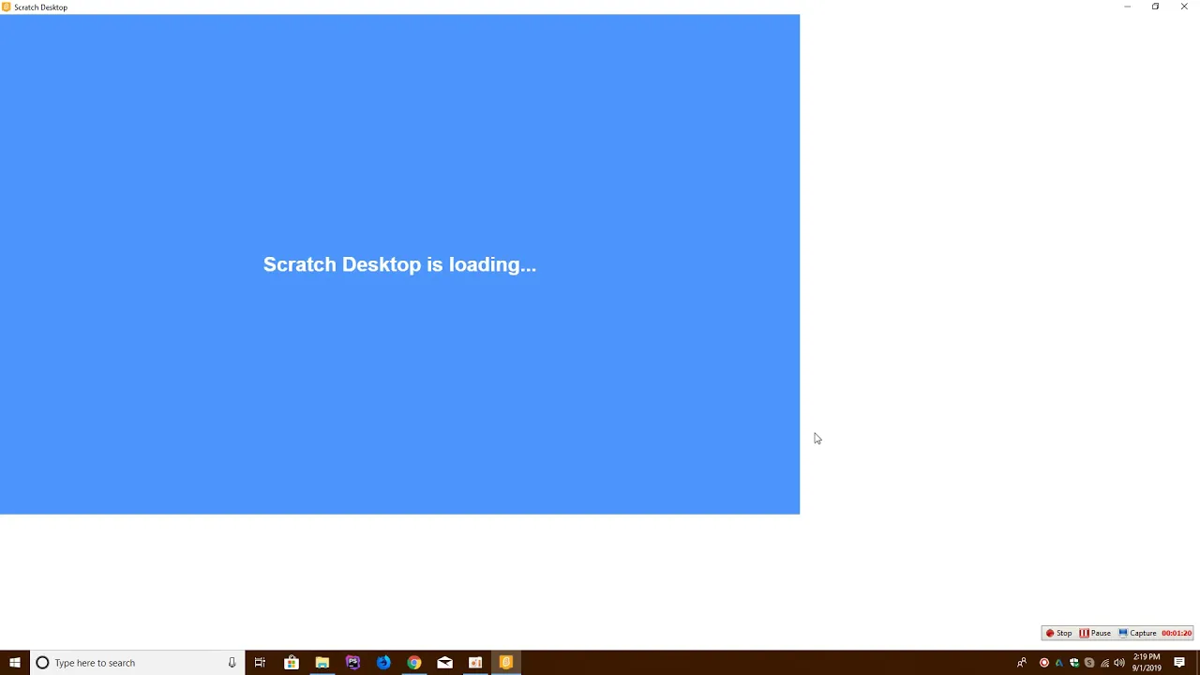The width and height of the screenshot is (1200, 675).
Task: Activate the search microphone icon
Action: pos(232,663)
